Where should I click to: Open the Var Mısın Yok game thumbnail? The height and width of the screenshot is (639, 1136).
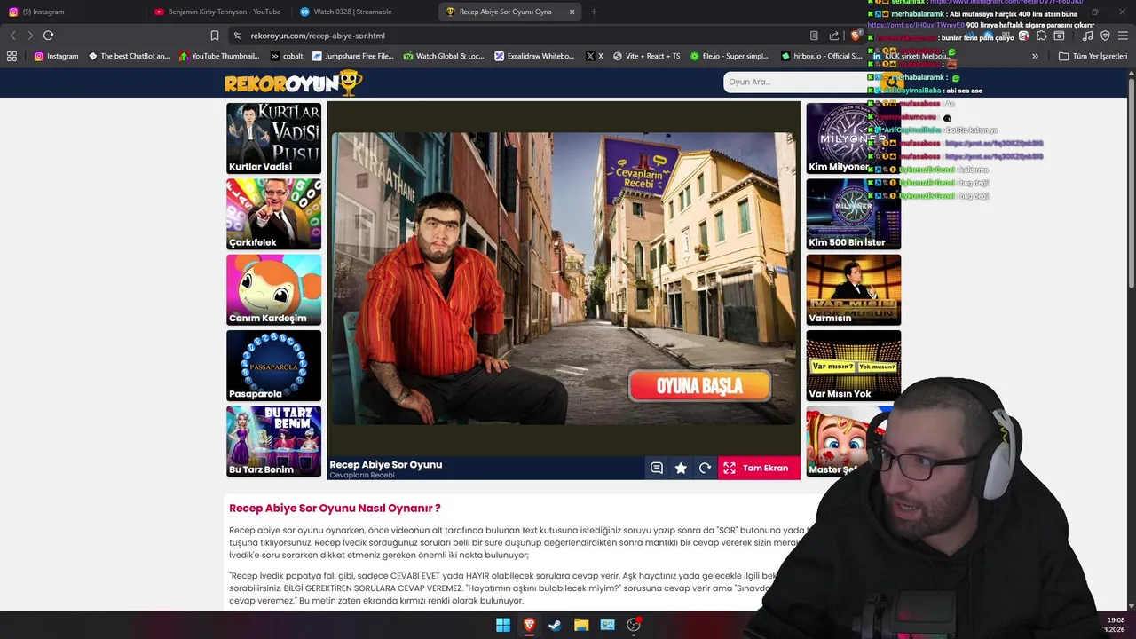(853, 366)
